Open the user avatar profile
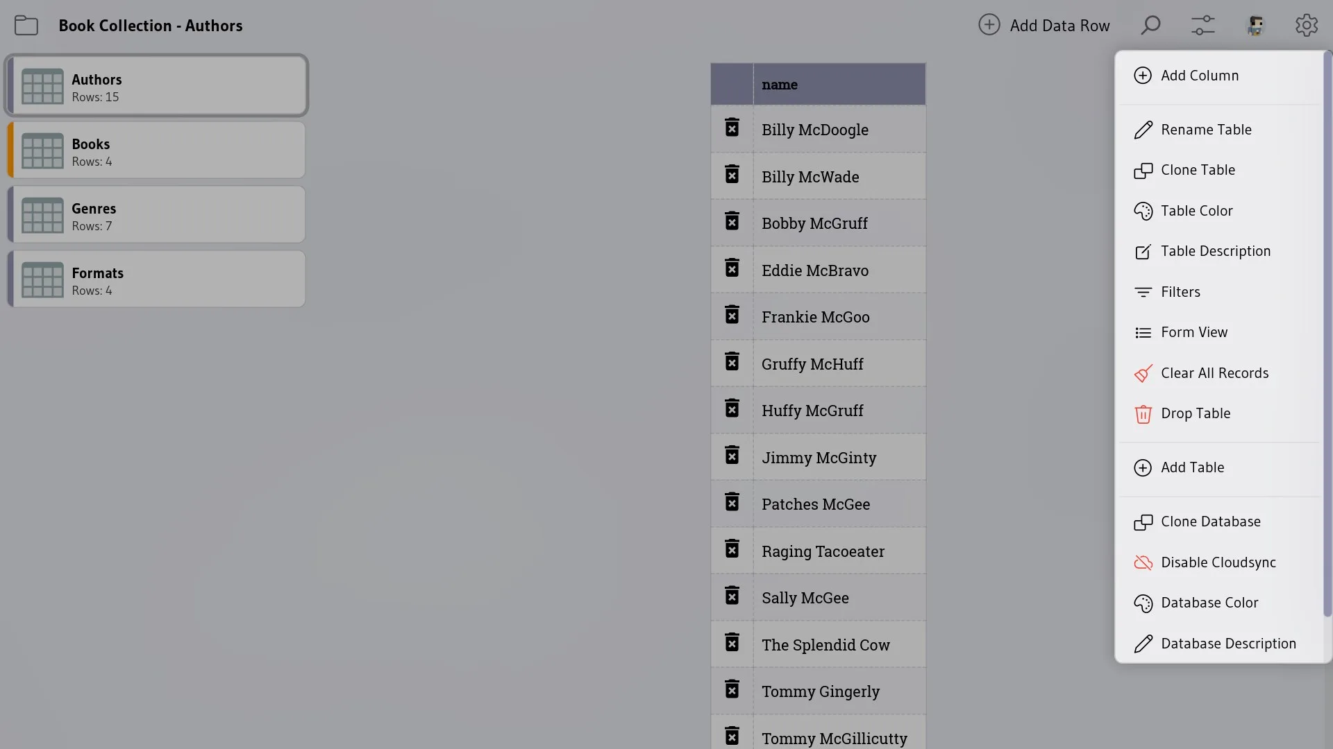The height and width of the screenshot is (749, 1333). (1255, 26)
